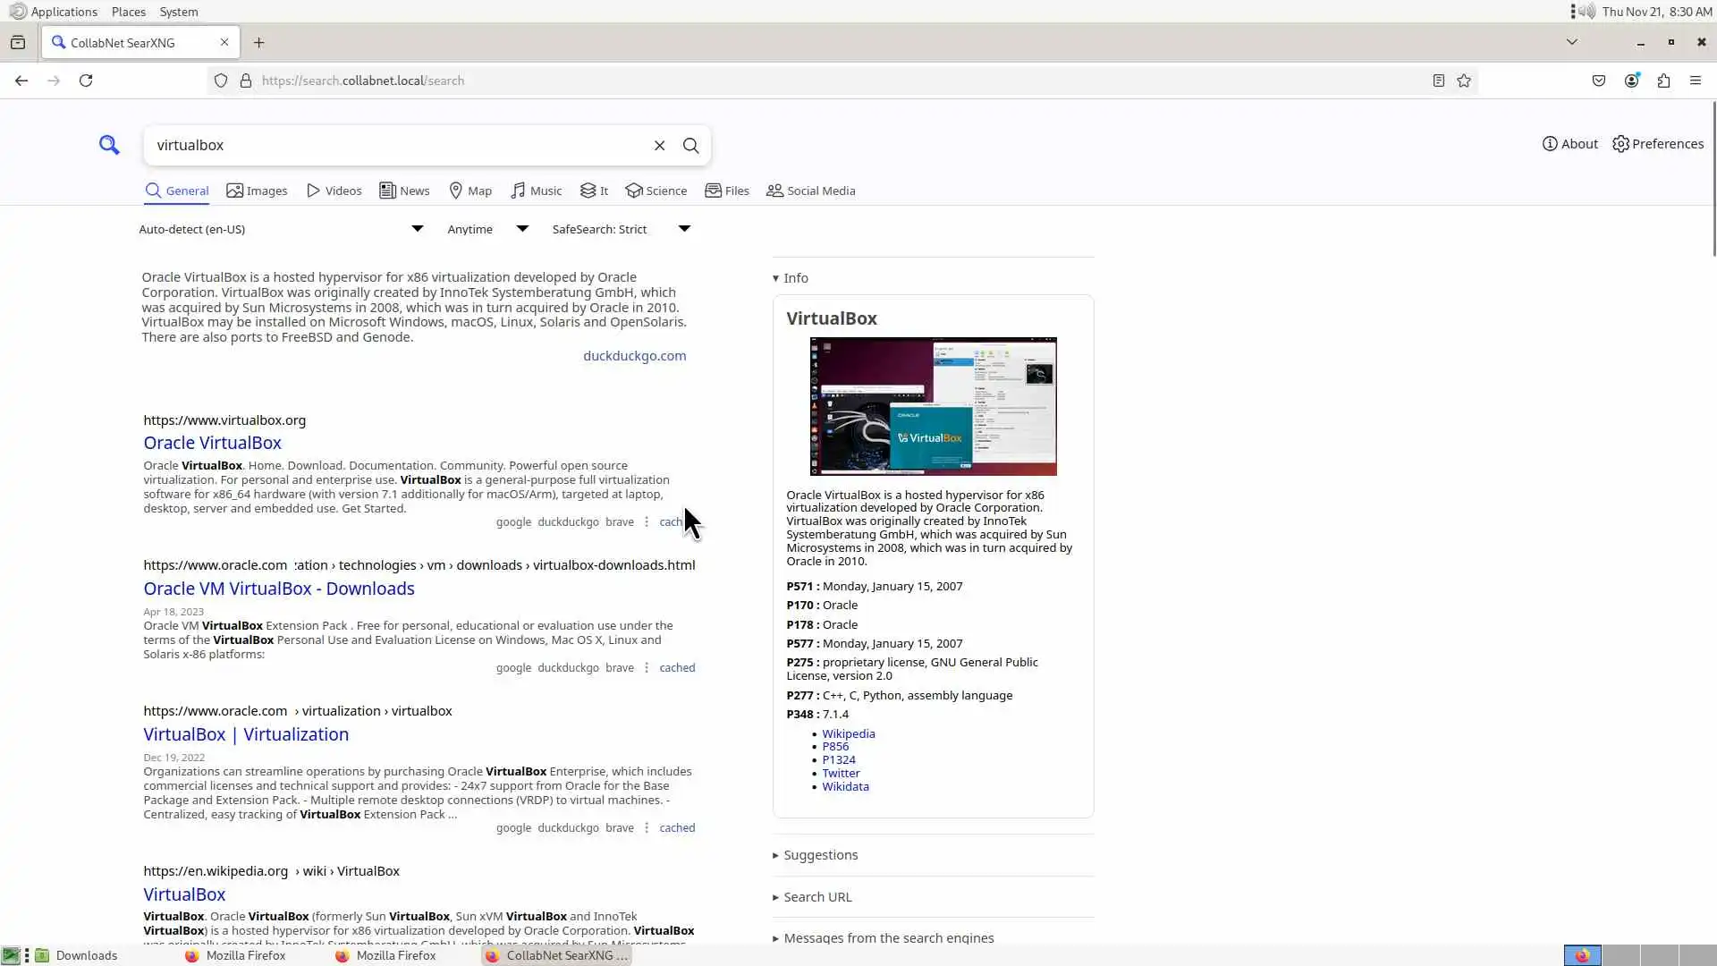
Task: Open the Firefox extensions puzzle icon
Action: click(x=1663, y=80)
